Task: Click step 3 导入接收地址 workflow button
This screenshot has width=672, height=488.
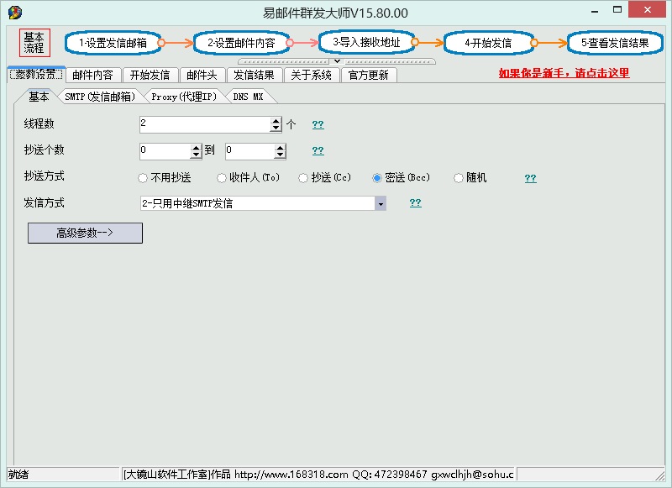Action: pos(366,41)
